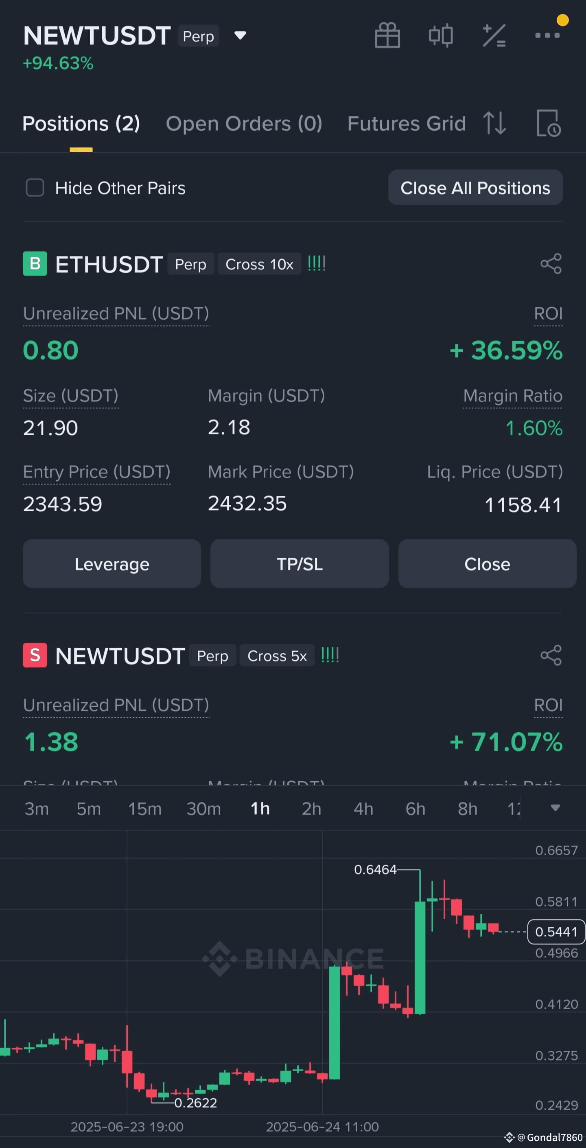The image size is (586, 1148).
Task: Click Close All Positions button
Action: click(x=475, y=188)
